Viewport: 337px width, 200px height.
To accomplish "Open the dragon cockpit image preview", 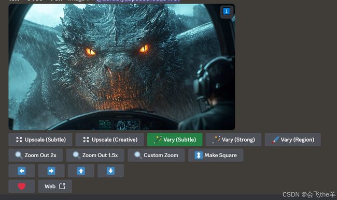I will click(x=122, y=67).
